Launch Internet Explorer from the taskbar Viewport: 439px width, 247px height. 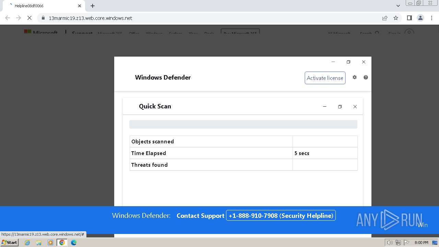coord(27,243)
